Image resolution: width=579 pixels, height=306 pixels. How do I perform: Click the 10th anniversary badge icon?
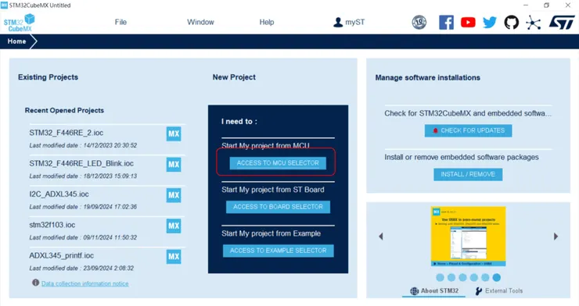419,23
